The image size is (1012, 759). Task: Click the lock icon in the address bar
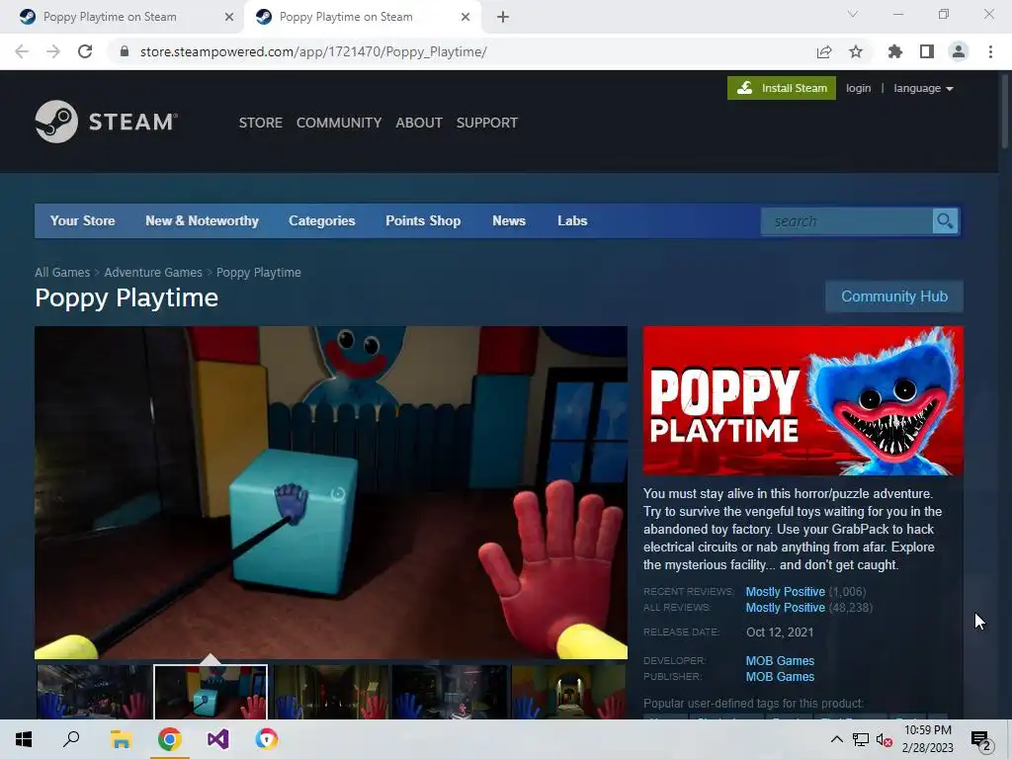tap(125, 51)
